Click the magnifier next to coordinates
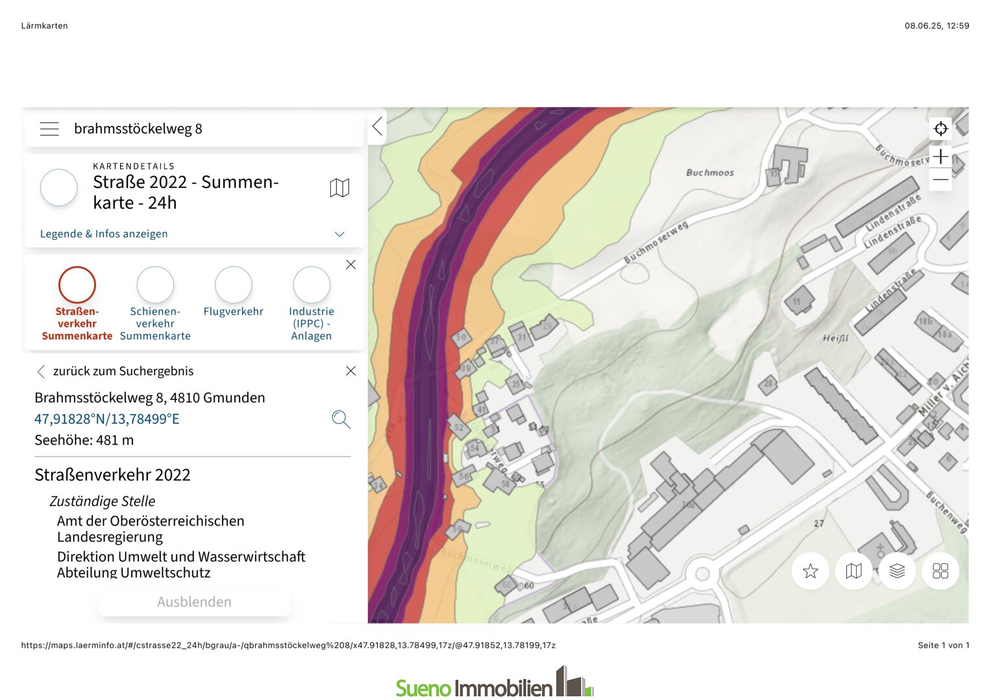Image resolution: width=991 pixels, height=700 pixels. pos(341,419)
